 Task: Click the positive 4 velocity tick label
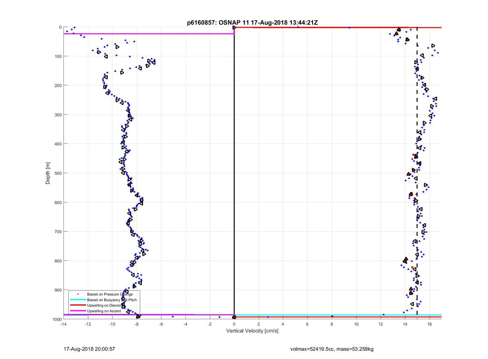pos(283,324)
